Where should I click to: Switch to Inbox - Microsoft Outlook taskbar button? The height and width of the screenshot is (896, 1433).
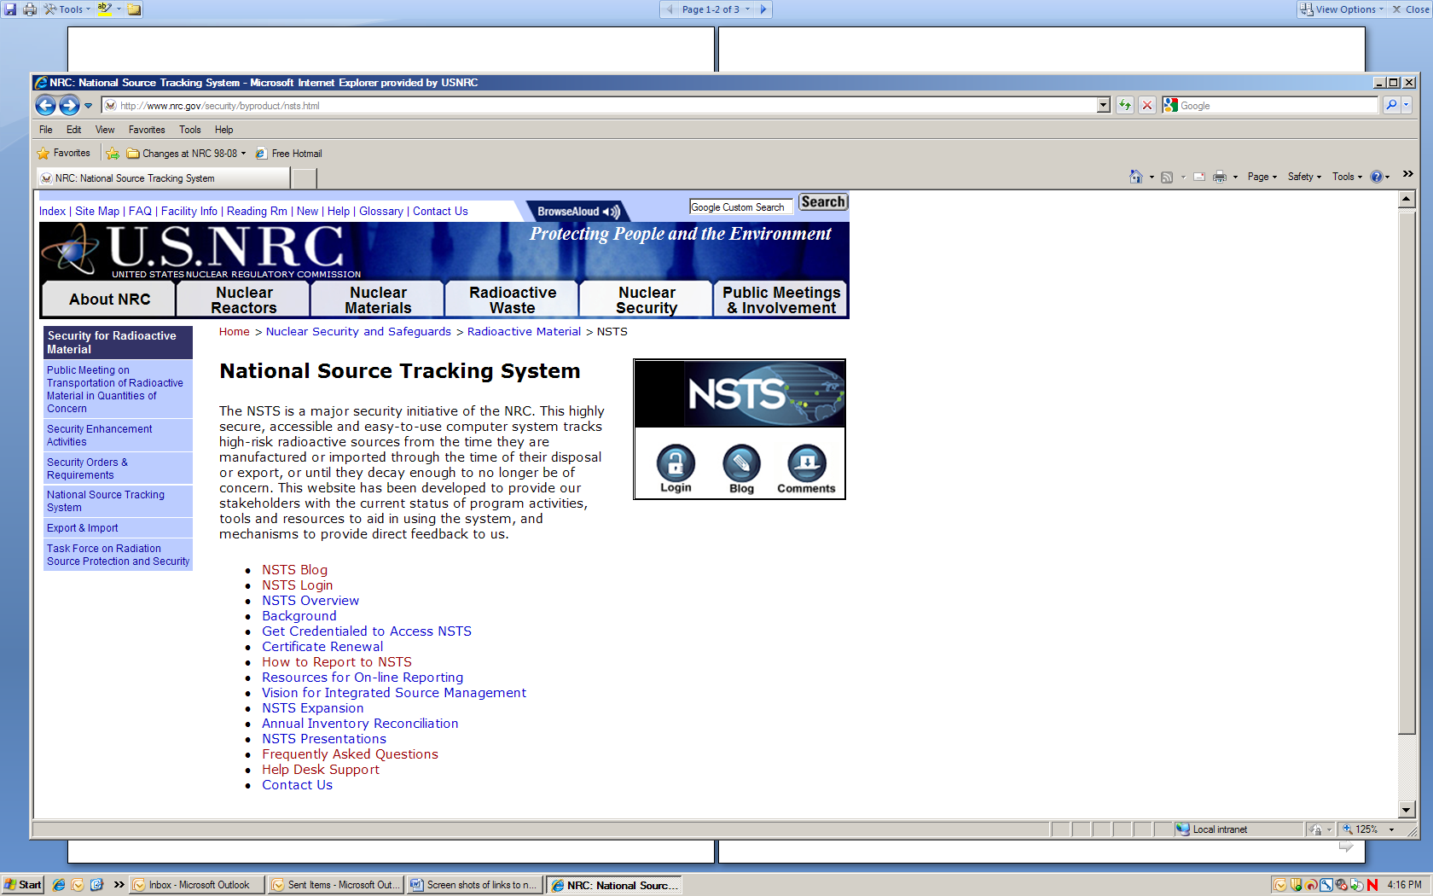(x=197, y=885)
